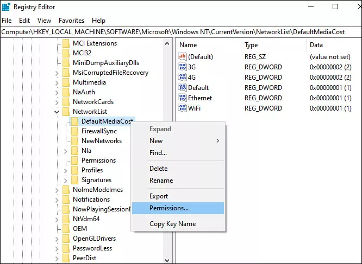Open the Favorites menu

[x=71, y=21]
